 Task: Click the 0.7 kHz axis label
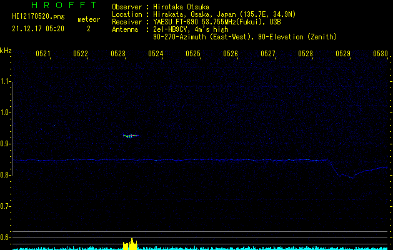click(x=5, y=206)
